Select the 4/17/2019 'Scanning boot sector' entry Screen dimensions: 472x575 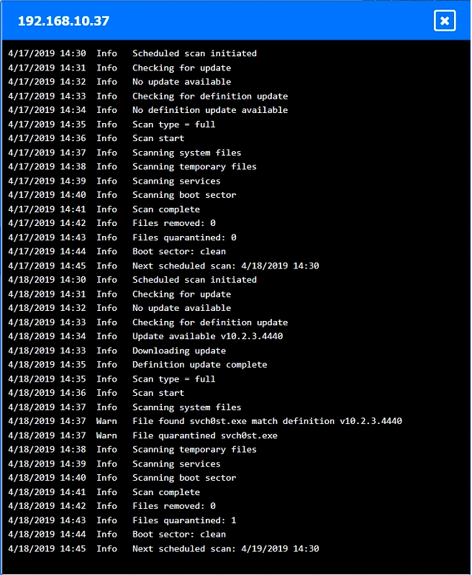pos(184,195)
